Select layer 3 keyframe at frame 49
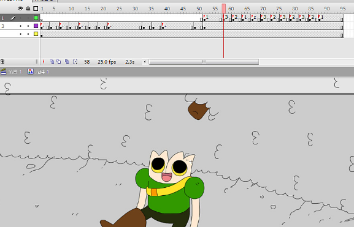The image size is (354, 227). (195, 26)
